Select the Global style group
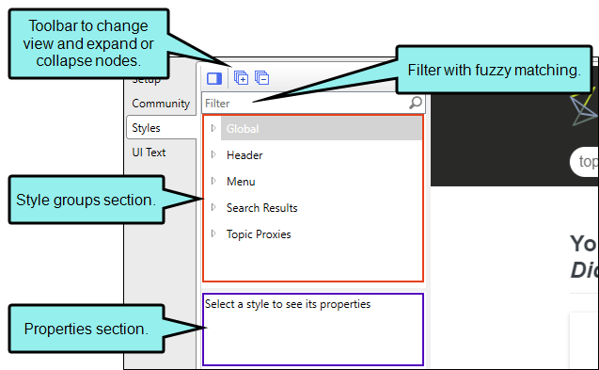599x370 pixels. pyautogui.click(x=243, y=129)
